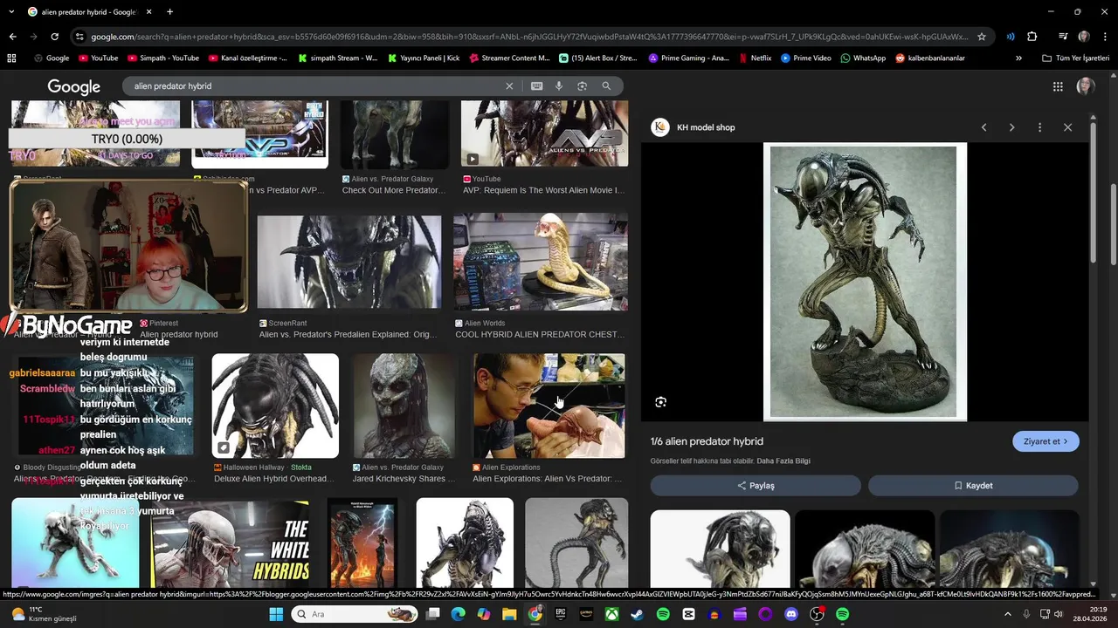Open the COOL HYBRID ALIEN PREDATOR CHEST image
This screenshot has height=628, width=1118.
point(540,262)
